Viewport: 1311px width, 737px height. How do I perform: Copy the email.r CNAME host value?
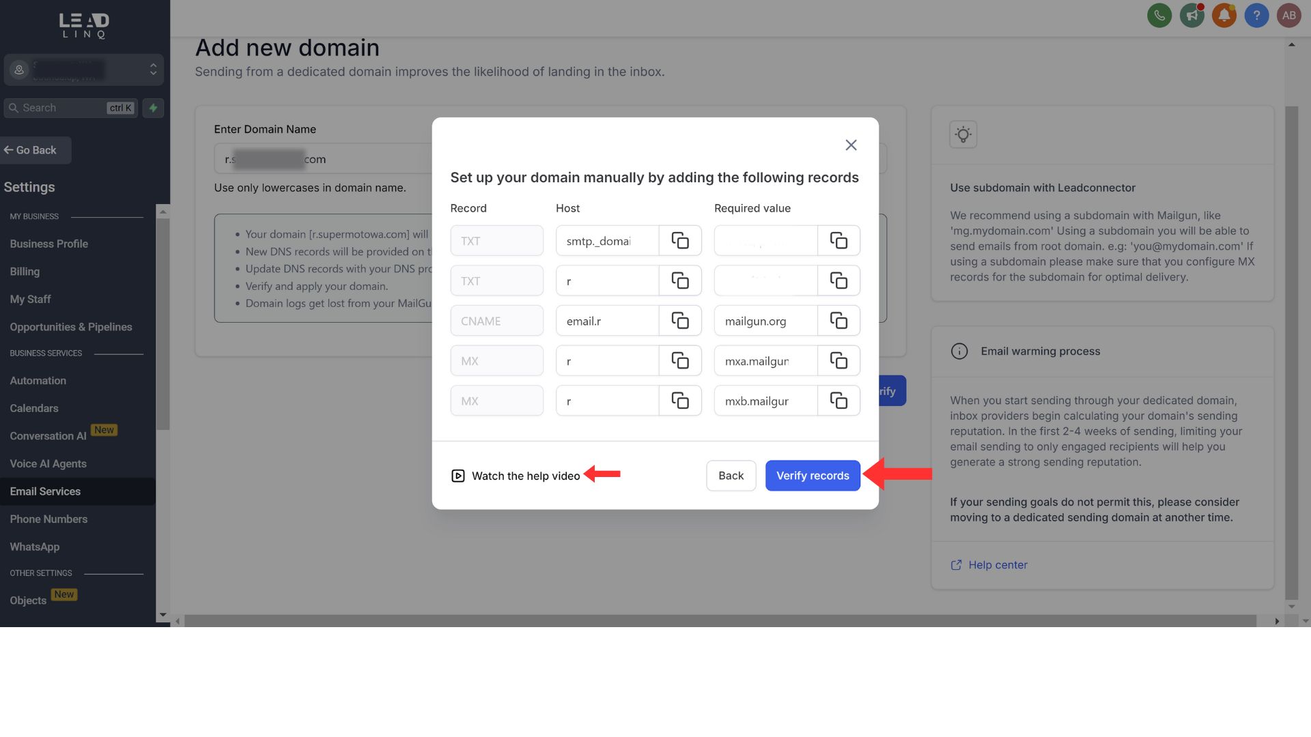tap(679, 321)
